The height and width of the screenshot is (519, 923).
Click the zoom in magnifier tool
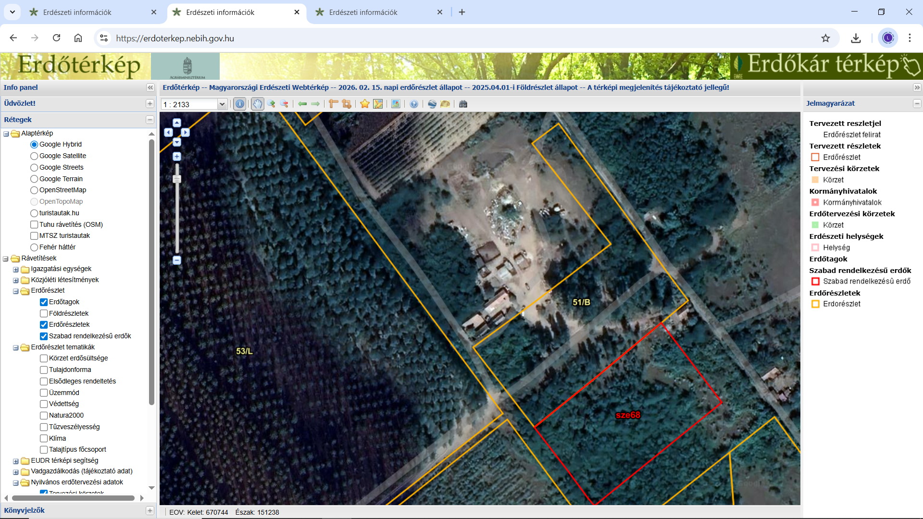pos(271,104)
